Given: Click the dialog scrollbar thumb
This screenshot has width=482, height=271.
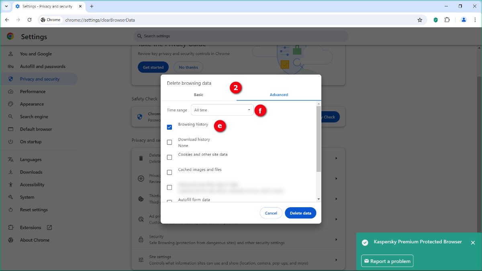Looking at the screenshot, I should pos(319,139).
